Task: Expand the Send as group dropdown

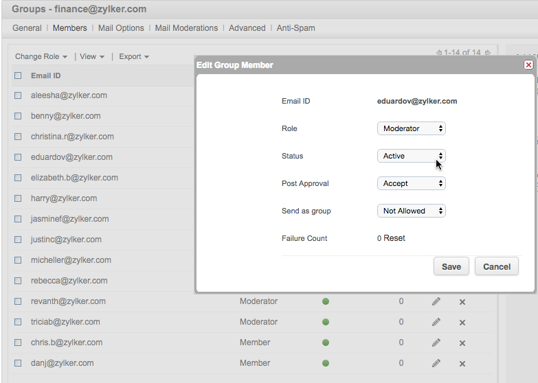Action: click(411, 211)
